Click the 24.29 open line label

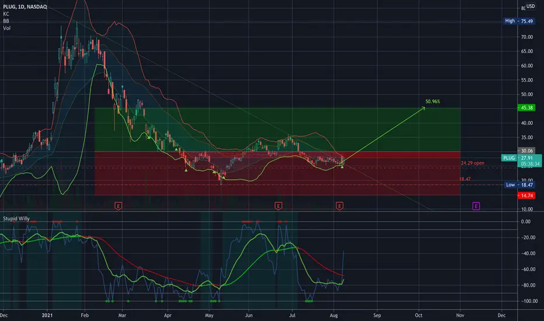point(473,163)
